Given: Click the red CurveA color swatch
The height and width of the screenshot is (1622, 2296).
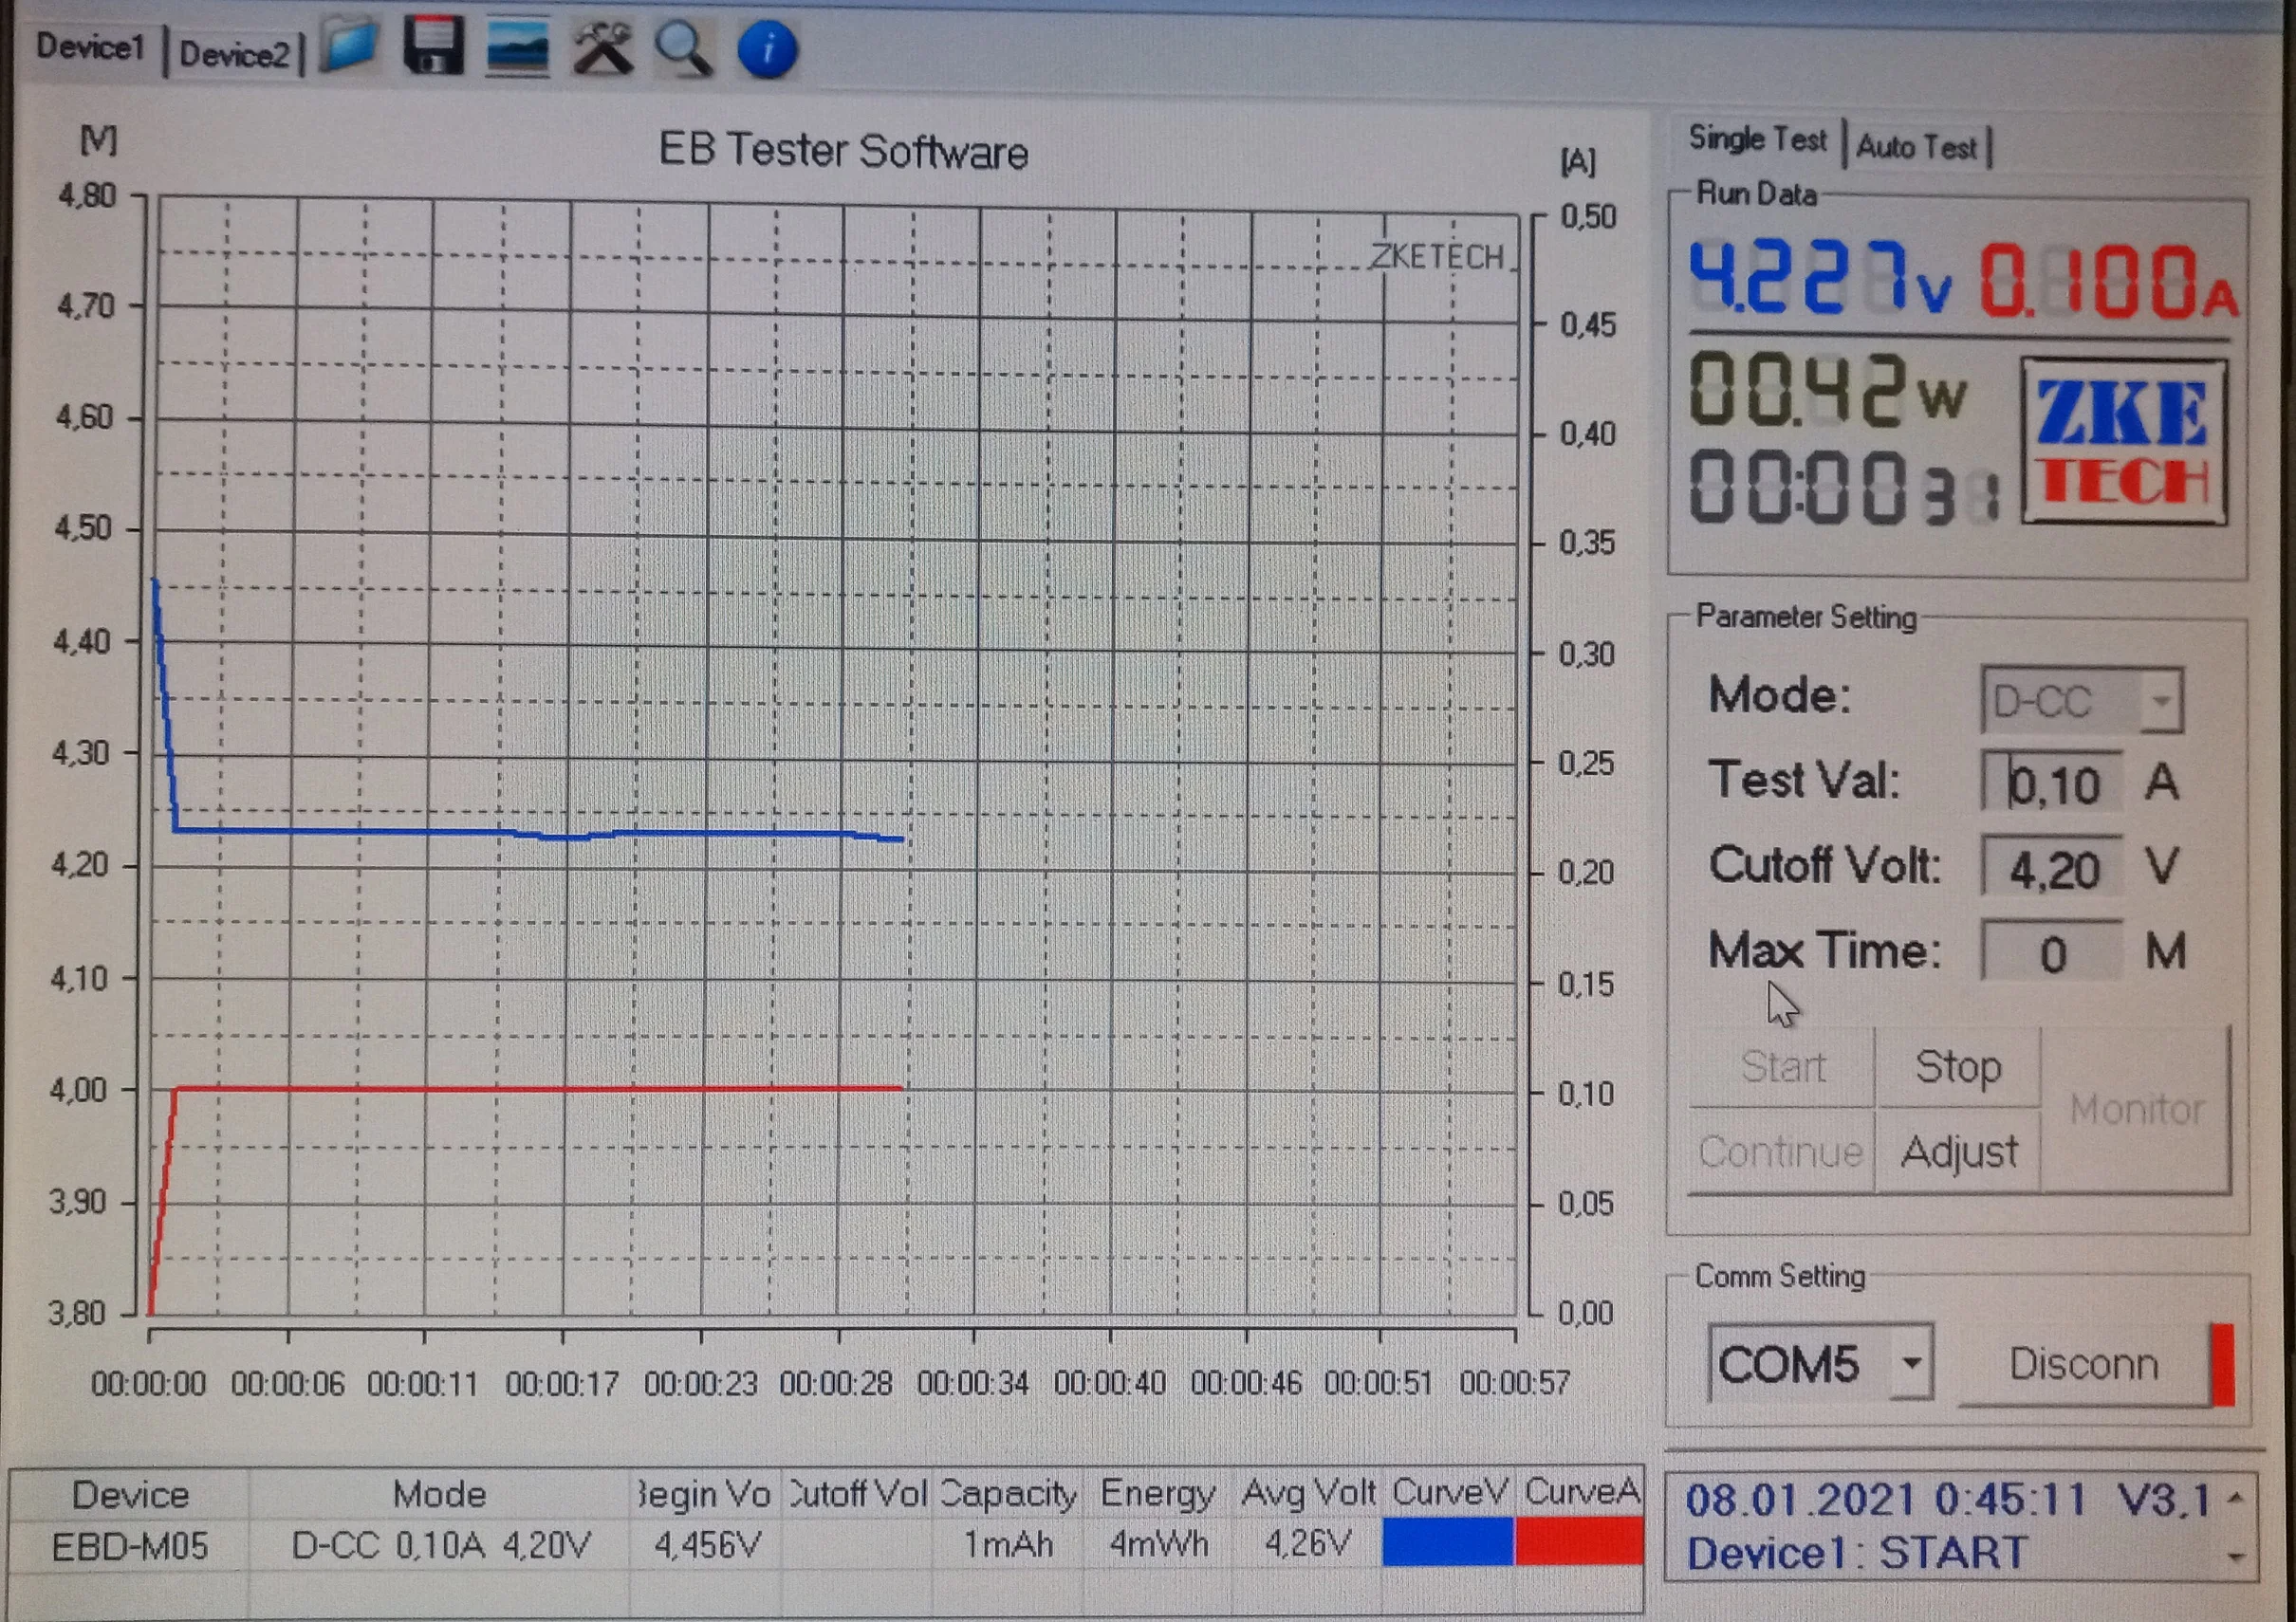Looking at the screenshot, I should [x=1579, y=1541].
